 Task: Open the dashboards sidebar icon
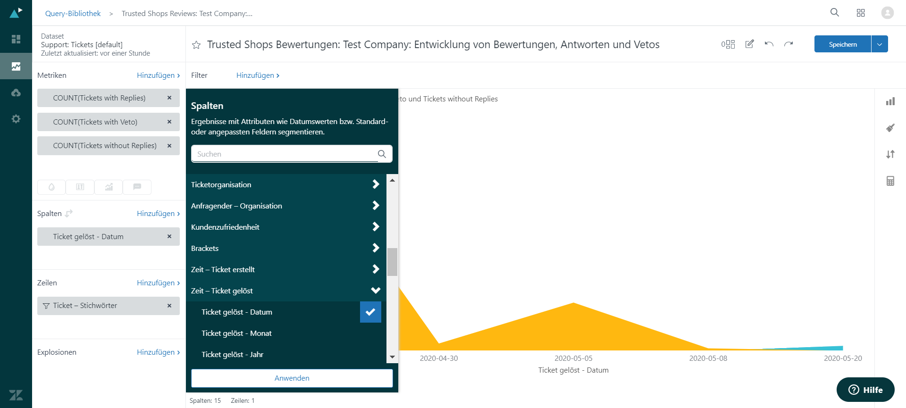tap(16, 39)
